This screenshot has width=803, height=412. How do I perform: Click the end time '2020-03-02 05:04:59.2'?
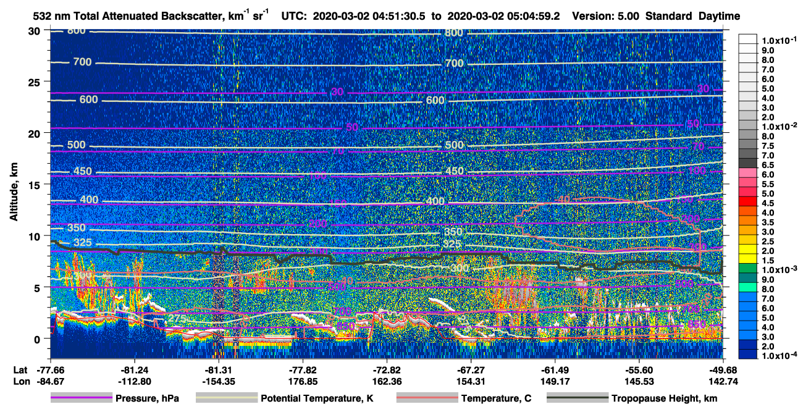point(503,17)
